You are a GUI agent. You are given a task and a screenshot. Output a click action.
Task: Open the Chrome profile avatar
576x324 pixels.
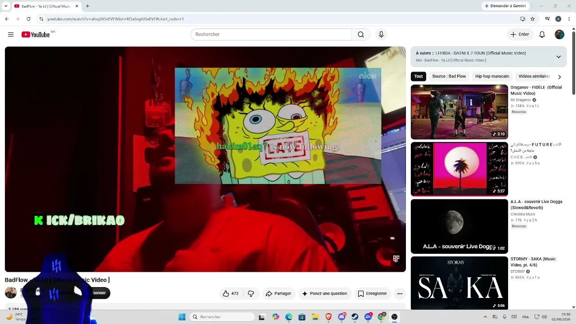coord(558,19)
